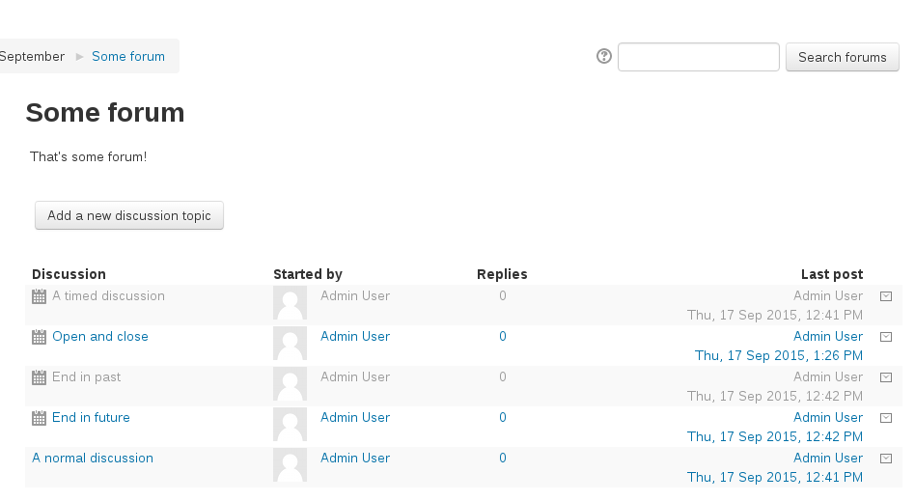Open the envelope icon for End in past row
This screenshot has height=501, width=915.
pos(886,377)
